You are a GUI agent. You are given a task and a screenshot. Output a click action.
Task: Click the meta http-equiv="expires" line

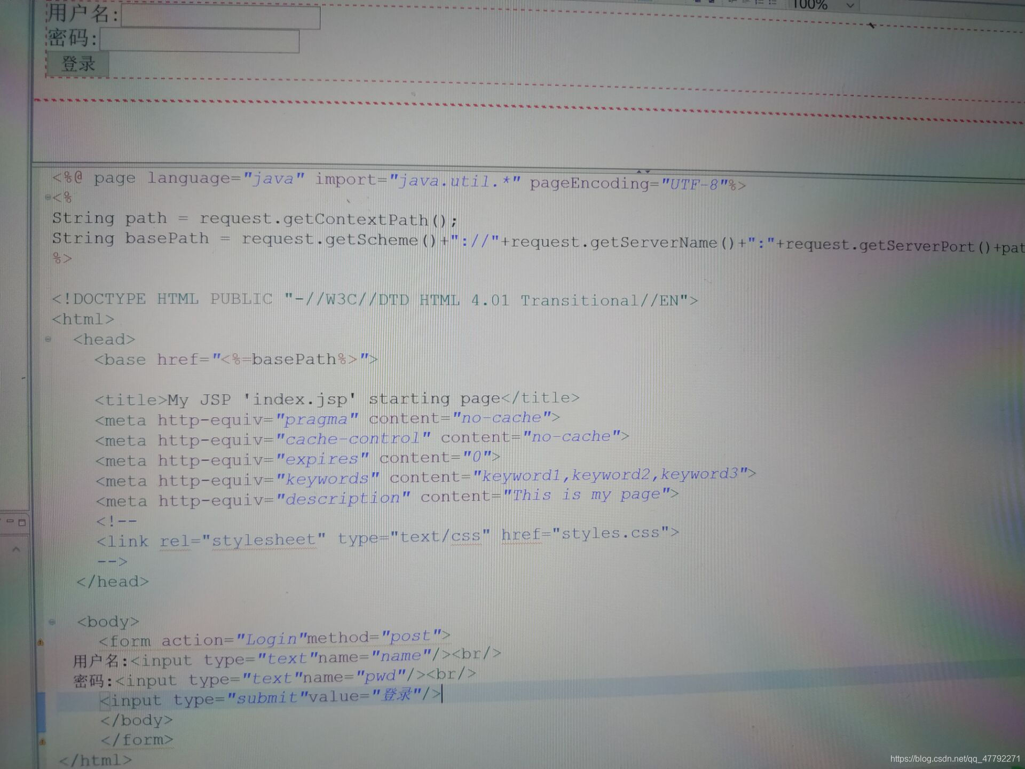click(x=298, y=459)
